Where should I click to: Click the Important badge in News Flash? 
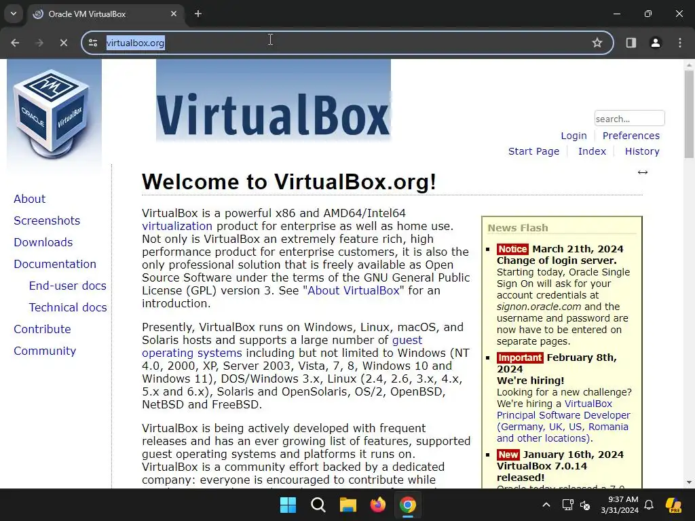pos(520,358)
